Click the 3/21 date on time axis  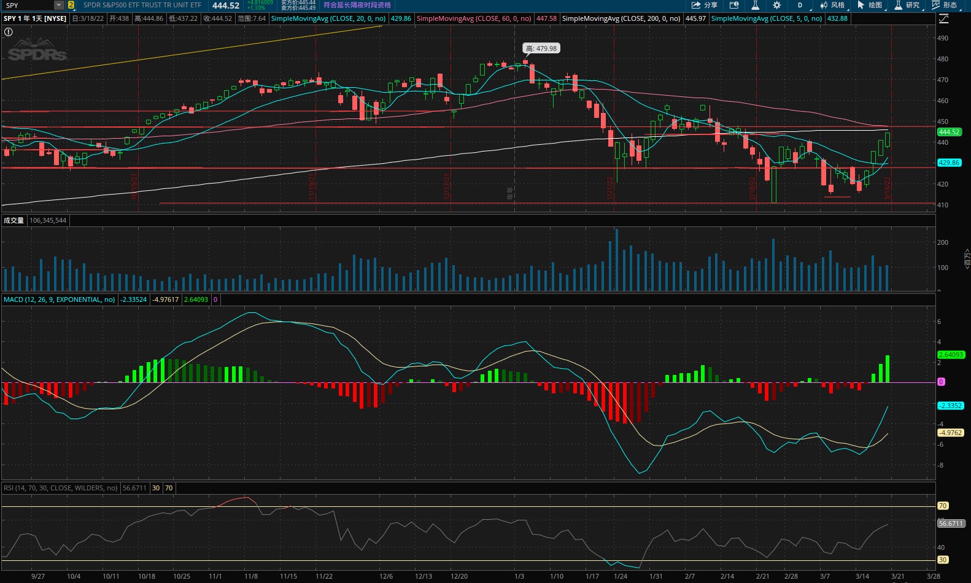898,576
